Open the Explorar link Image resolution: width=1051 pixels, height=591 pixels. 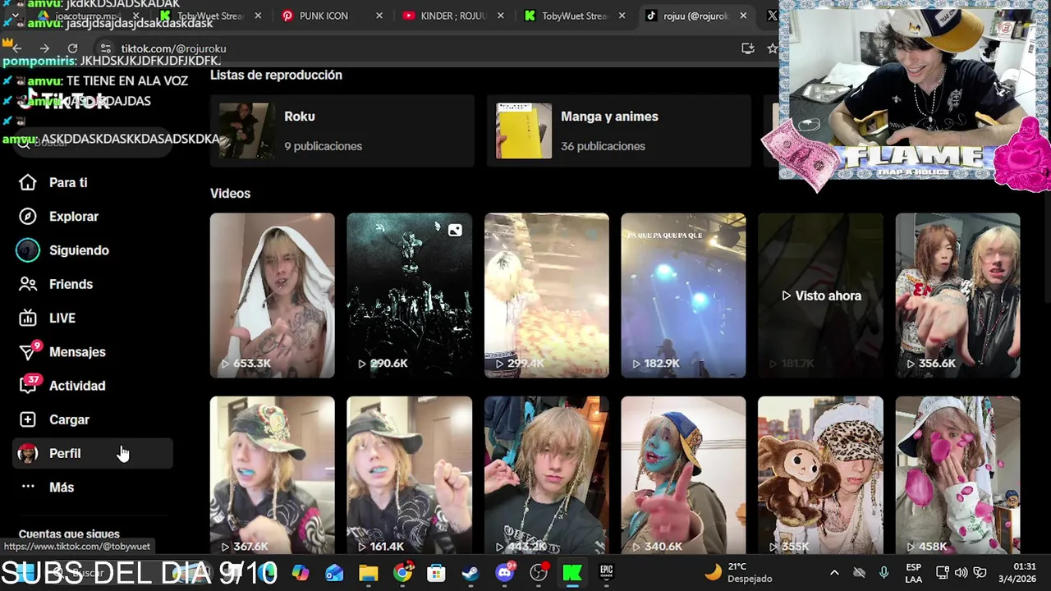(74, 217)
